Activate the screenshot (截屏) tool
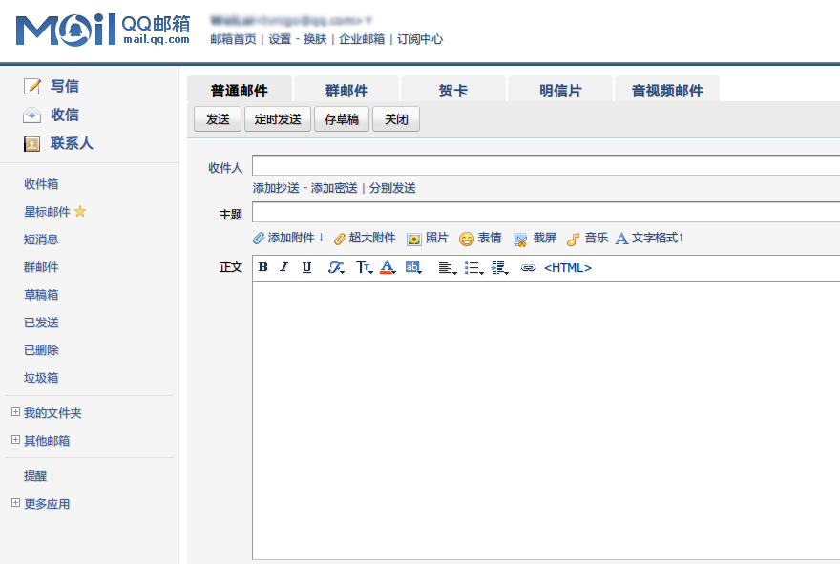 [520, 239]
